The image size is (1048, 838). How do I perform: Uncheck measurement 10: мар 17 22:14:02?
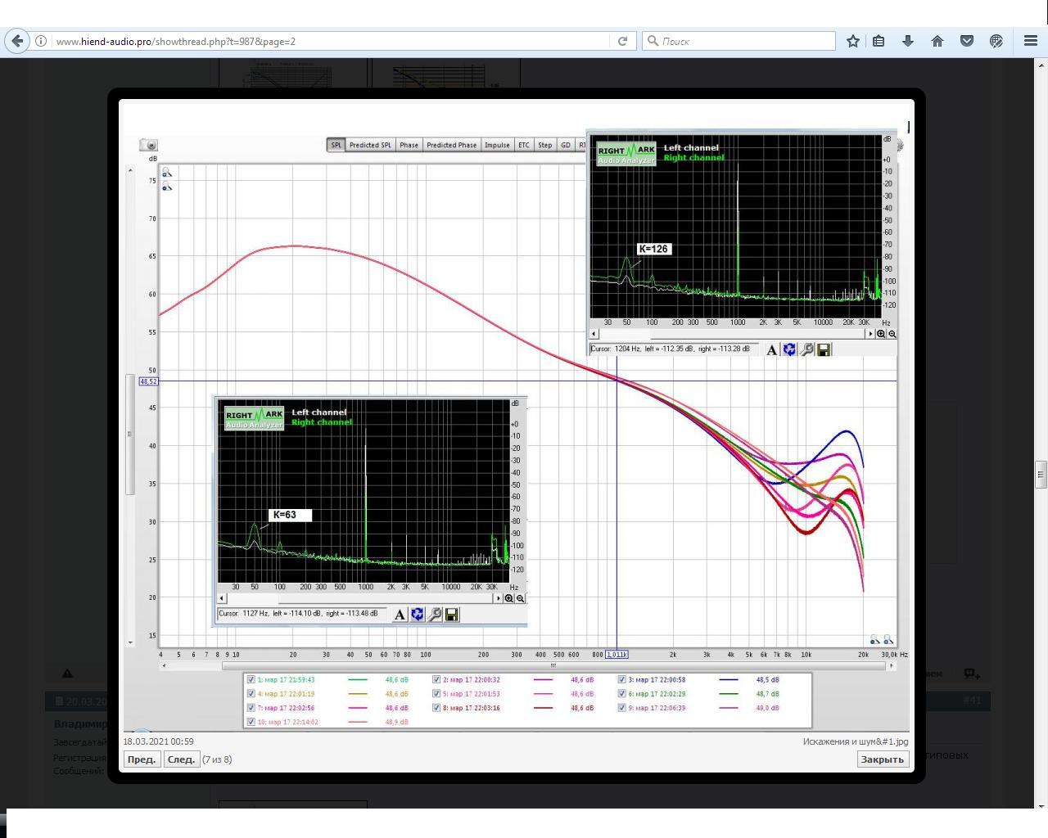[x=251, y=722]
